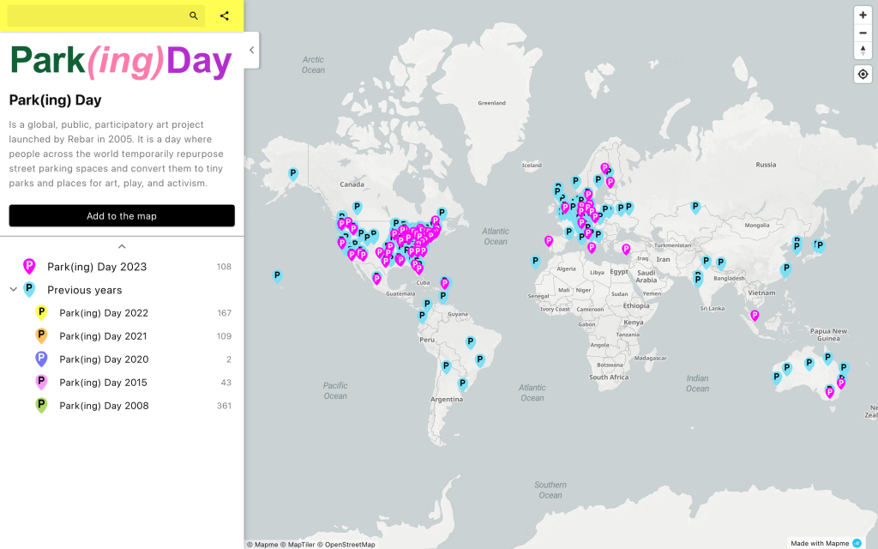Open the Park(ing) Day 2015 category
Image resolution: width=878 pixels, height=549 pixels.
[122, 383]
